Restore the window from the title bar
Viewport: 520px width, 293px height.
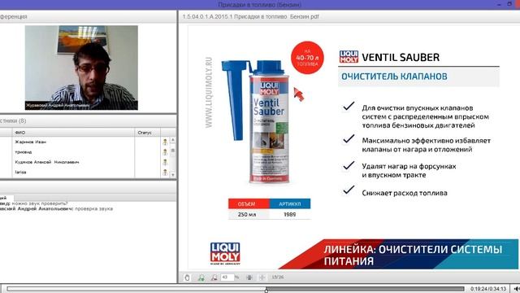click(x=509, y=4)
